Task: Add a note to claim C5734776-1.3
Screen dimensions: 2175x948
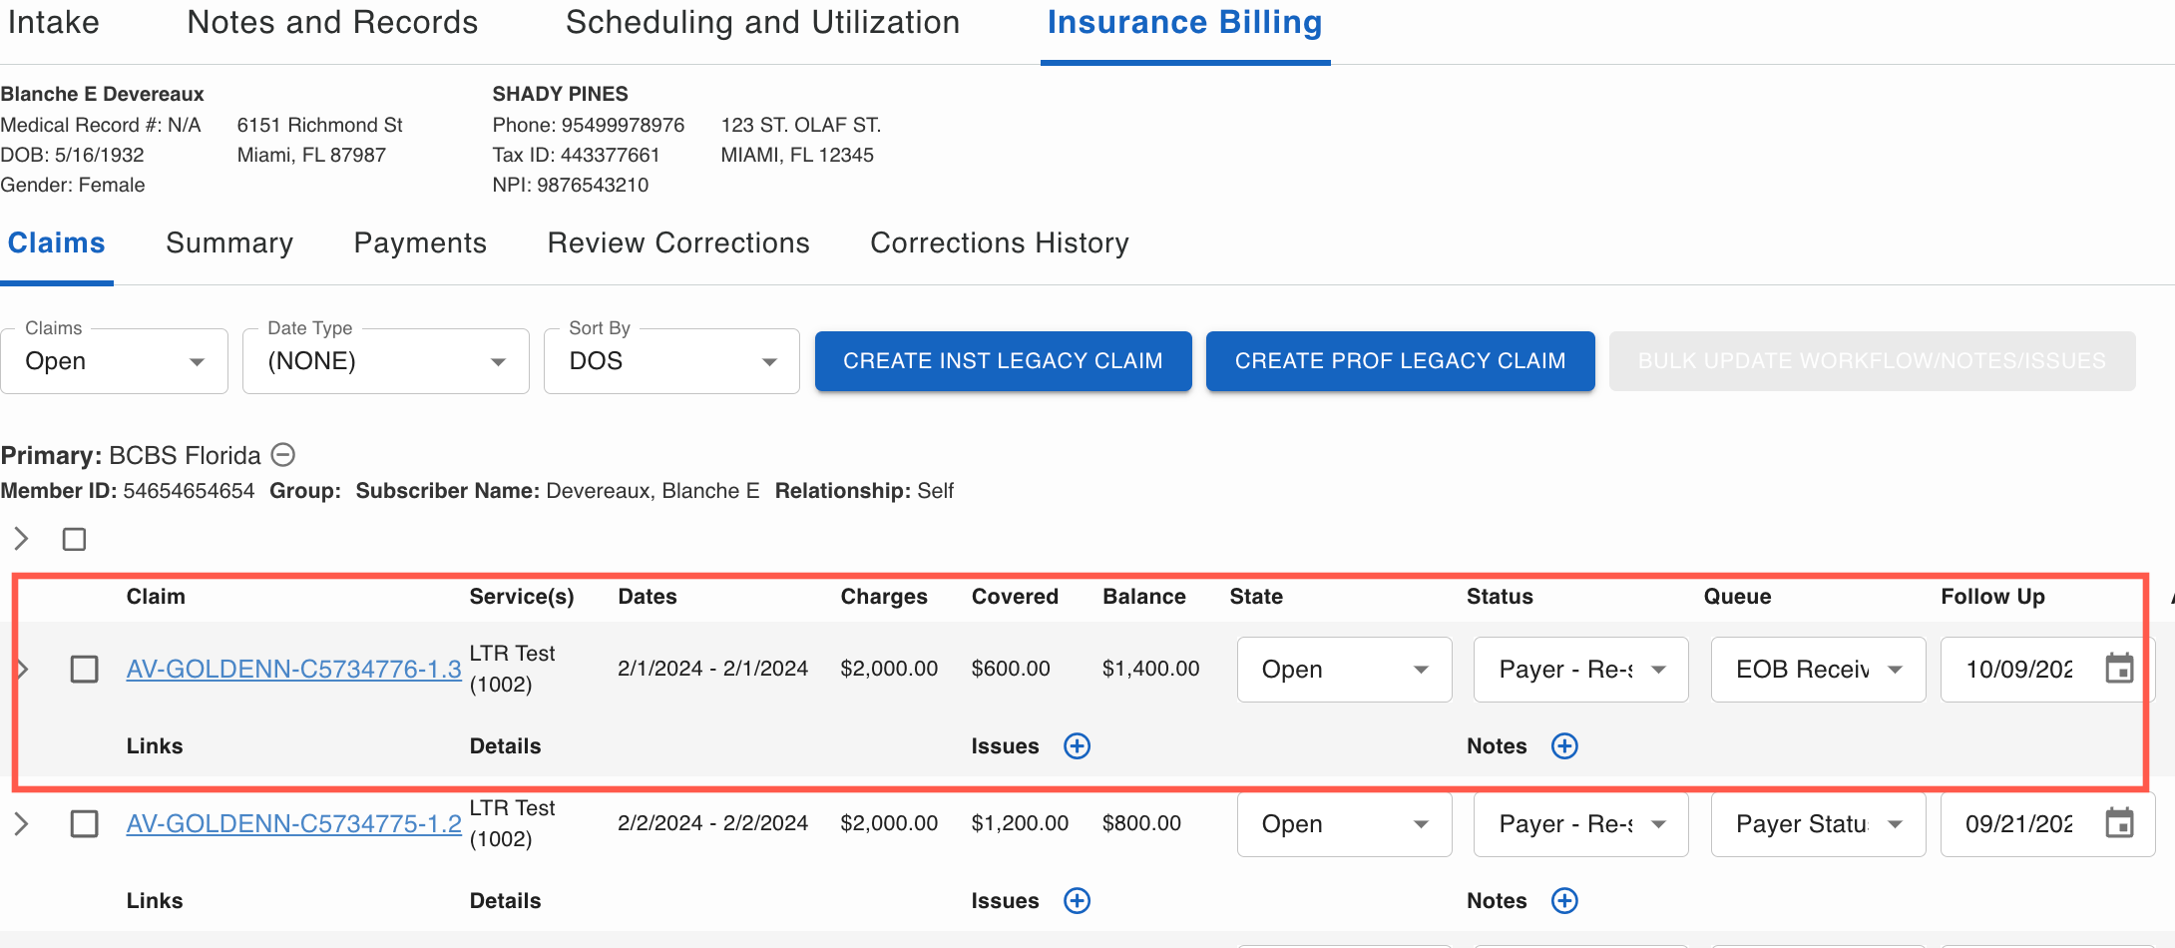Action: (x=1564, y=746)
